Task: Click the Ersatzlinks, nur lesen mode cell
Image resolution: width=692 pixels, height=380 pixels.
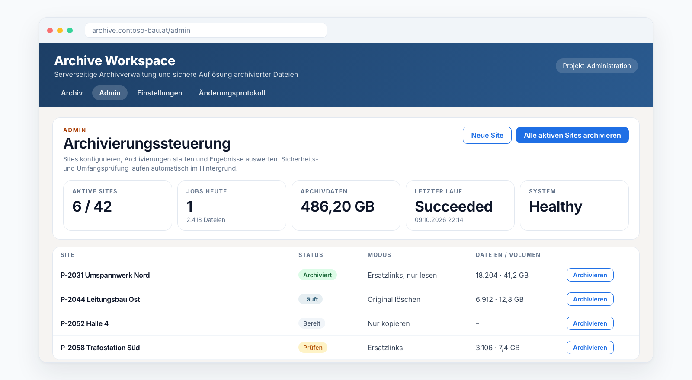Action: point(402,275)
